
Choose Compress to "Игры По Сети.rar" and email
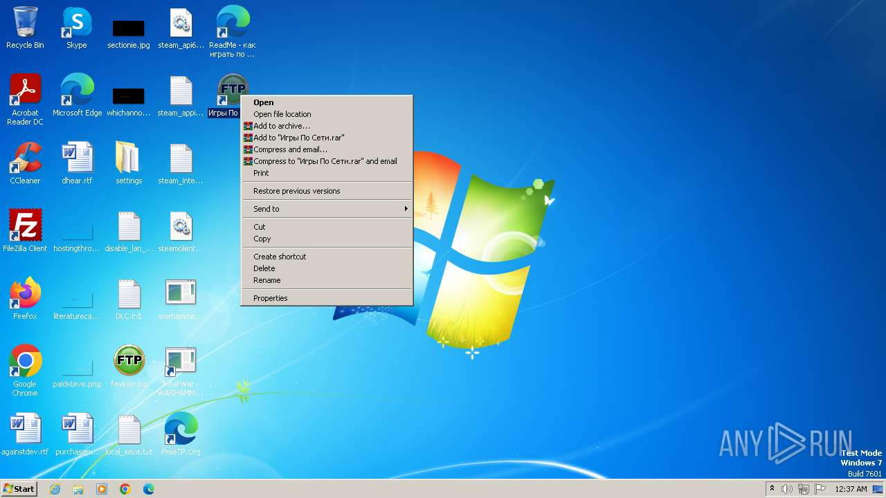[326, 161]
